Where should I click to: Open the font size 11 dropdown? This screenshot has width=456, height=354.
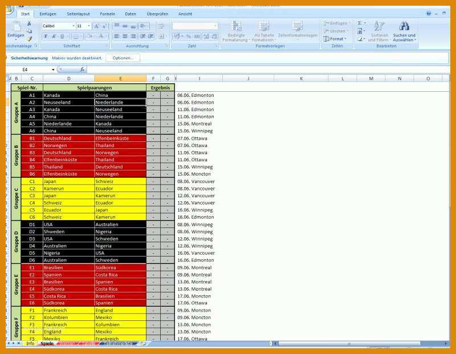pos(89,26)
